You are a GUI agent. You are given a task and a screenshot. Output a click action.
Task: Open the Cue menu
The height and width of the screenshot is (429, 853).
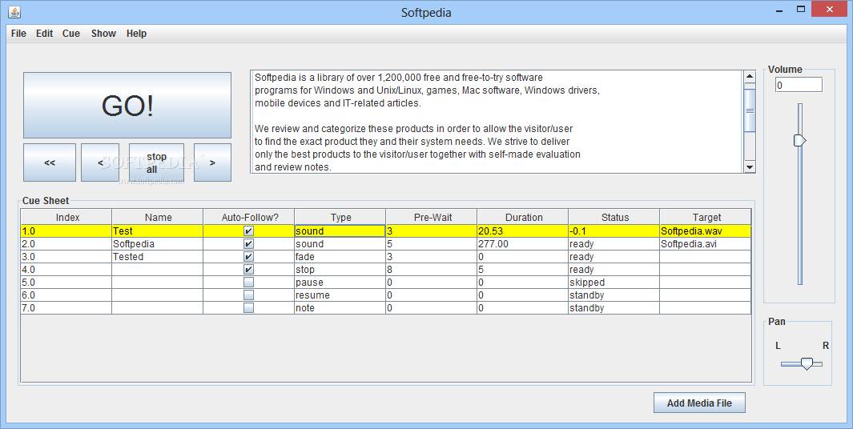click(71, 34)
